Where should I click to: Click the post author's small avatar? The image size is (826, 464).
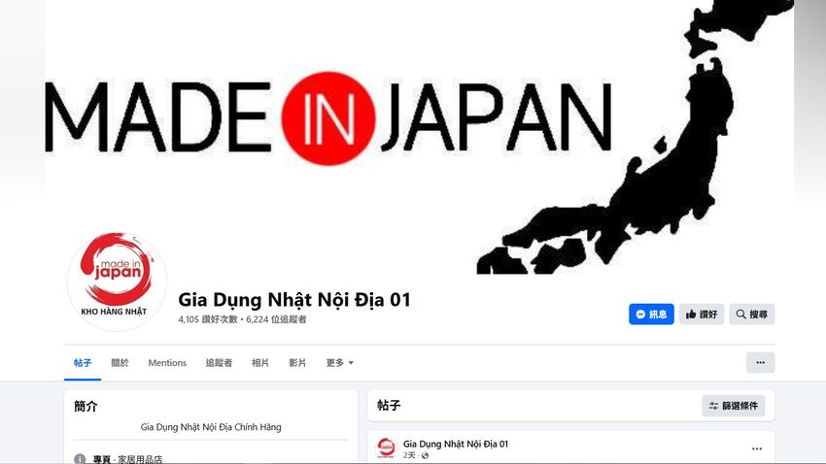386,447
